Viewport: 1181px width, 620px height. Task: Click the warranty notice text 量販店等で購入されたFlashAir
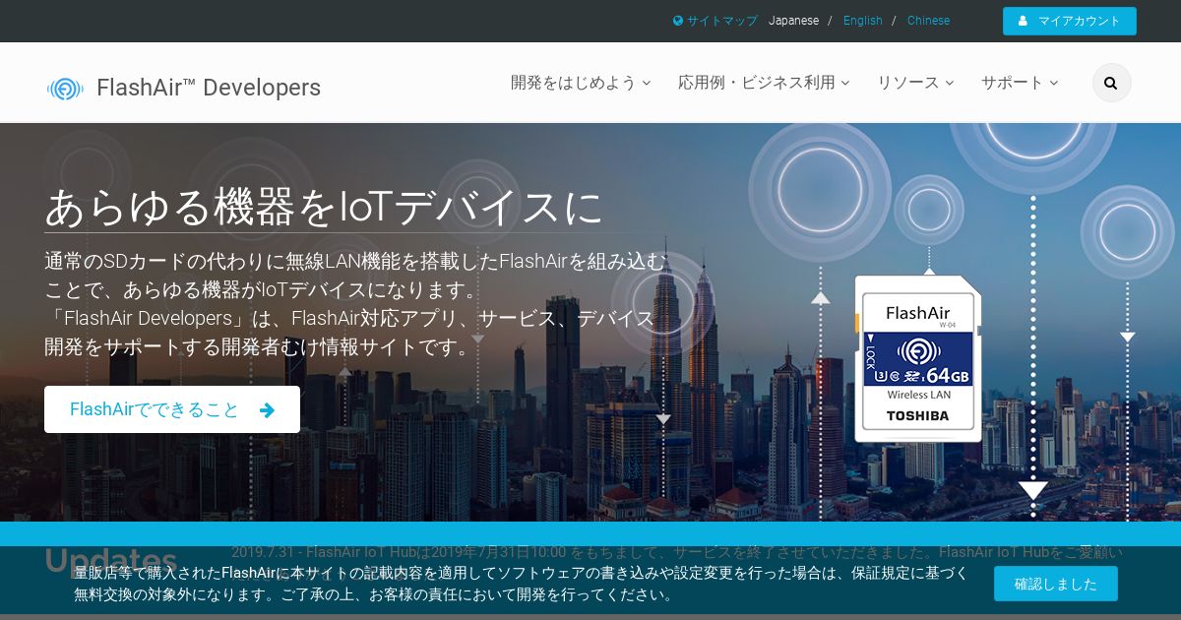(x=522, y=584)
